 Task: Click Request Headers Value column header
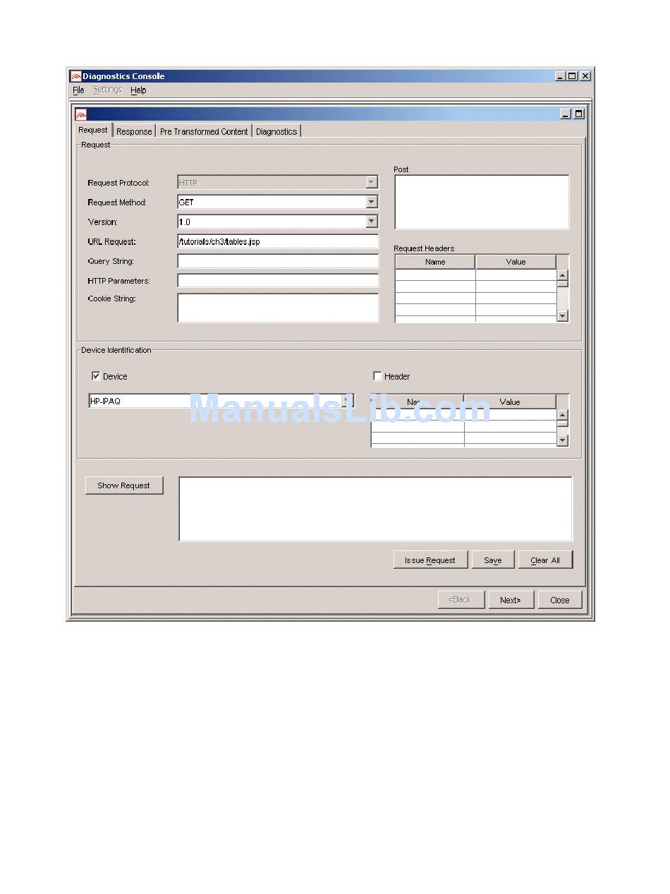[516, 262]
